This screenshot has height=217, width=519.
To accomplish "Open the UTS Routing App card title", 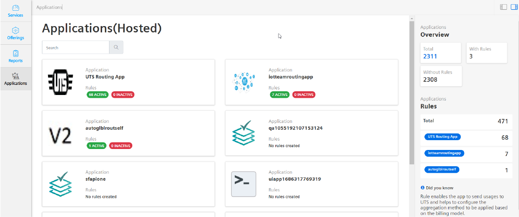I will [105, 77].
